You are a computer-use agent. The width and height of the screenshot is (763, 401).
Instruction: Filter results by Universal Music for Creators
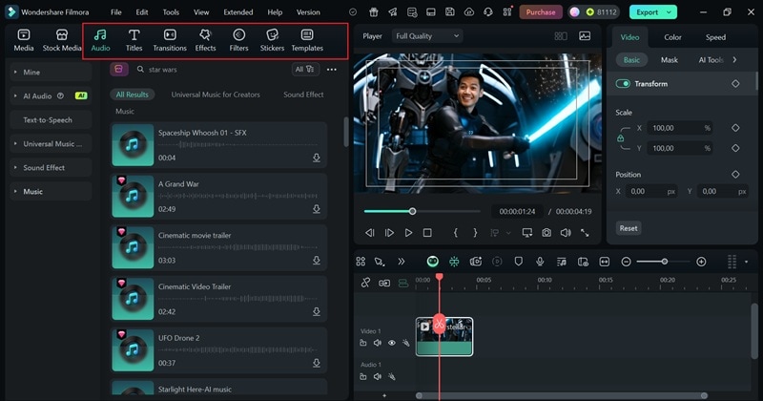pyautogui.click(x=216, y=95)
